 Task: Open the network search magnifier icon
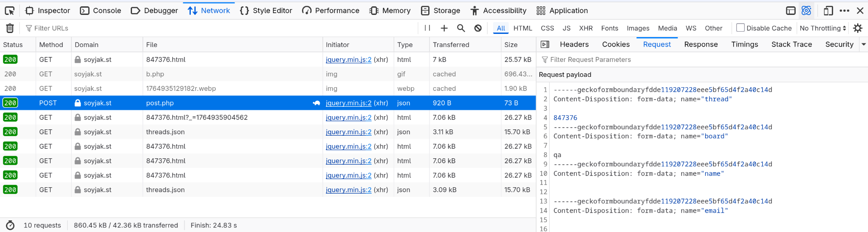[461, 28]
